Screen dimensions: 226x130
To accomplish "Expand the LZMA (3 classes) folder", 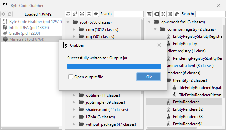I will (x=74, y=117).
